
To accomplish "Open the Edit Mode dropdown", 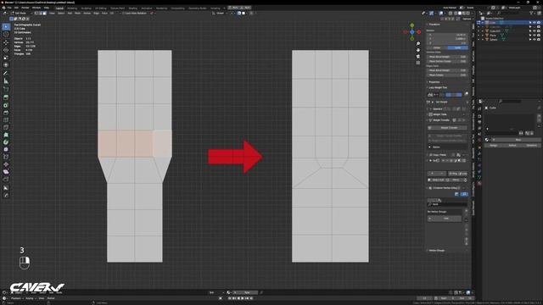I will pos(21,14).
